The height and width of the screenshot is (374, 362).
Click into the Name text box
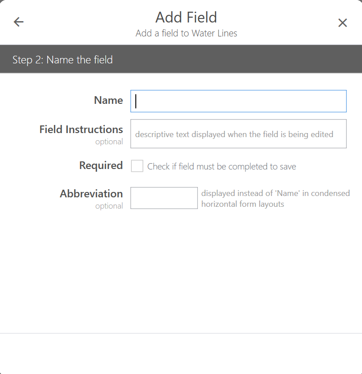(238, 101)
